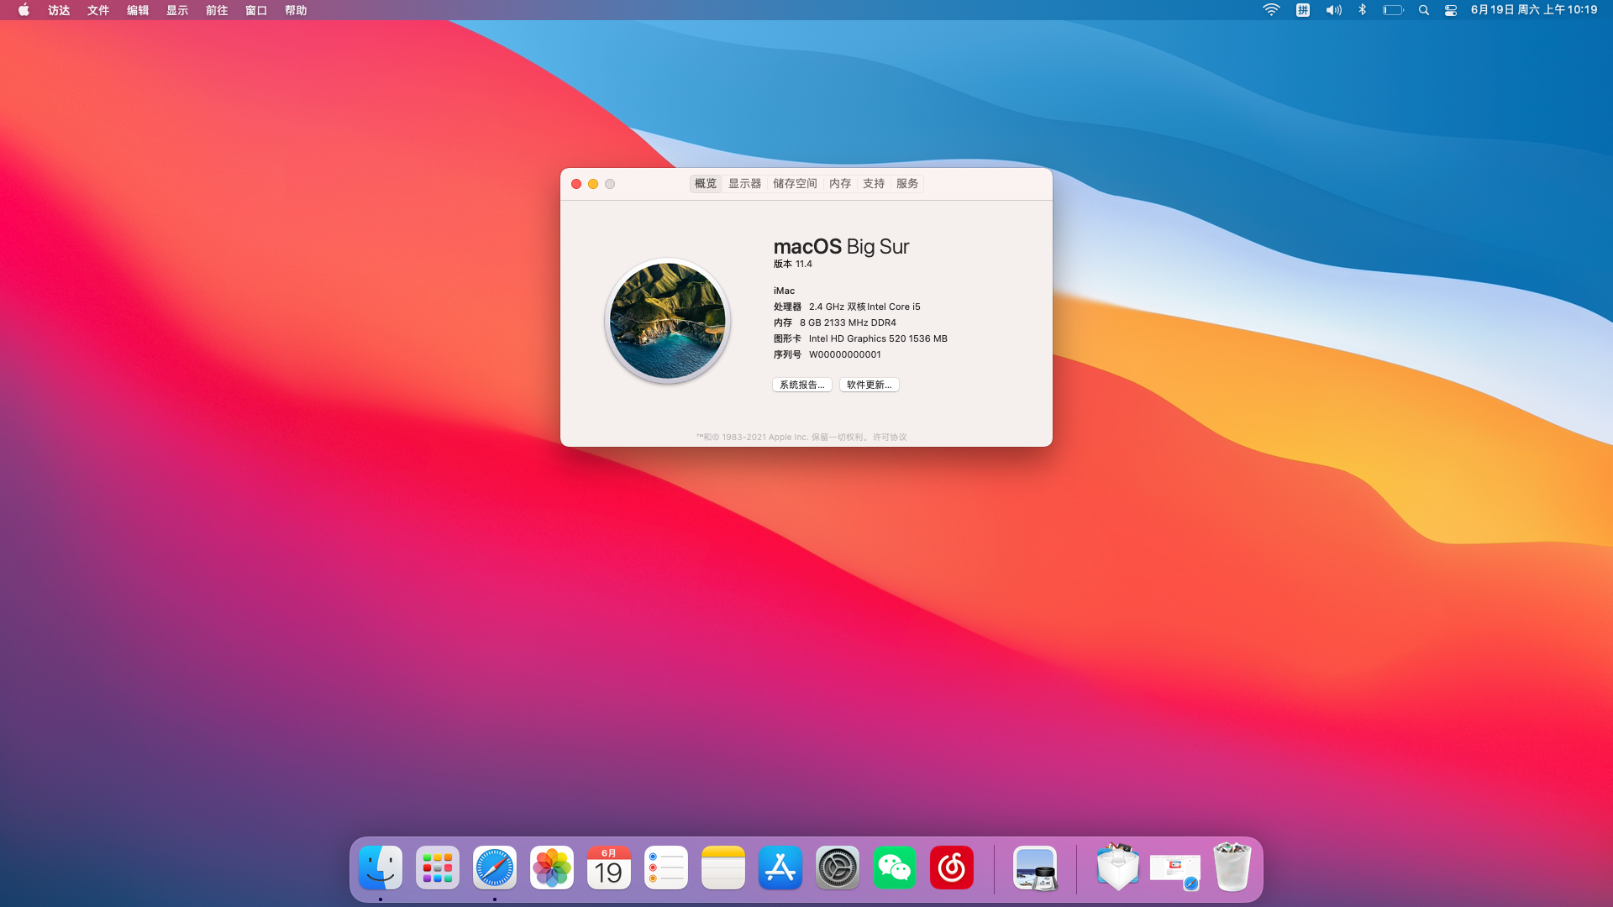Switch to the 显示器 tab
The width and height of the screenshot is (1613, 907).
coord(745,184)
